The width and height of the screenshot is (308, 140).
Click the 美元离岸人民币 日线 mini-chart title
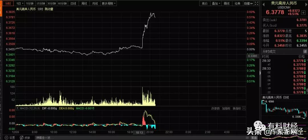coord(276,97)
